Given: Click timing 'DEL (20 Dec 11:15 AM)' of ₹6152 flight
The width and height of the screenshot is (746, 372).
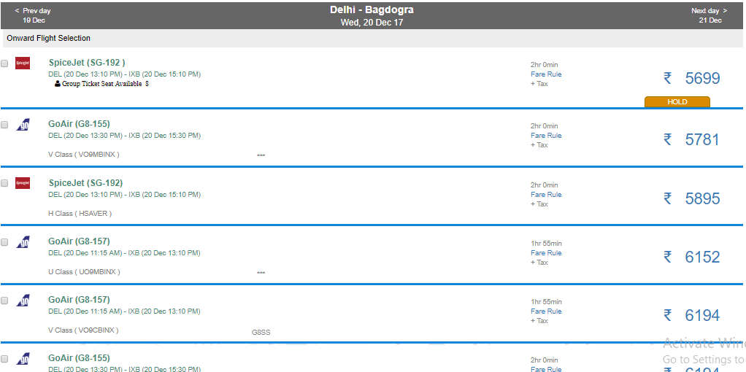Looking at the screenshot, I should 85,253.
